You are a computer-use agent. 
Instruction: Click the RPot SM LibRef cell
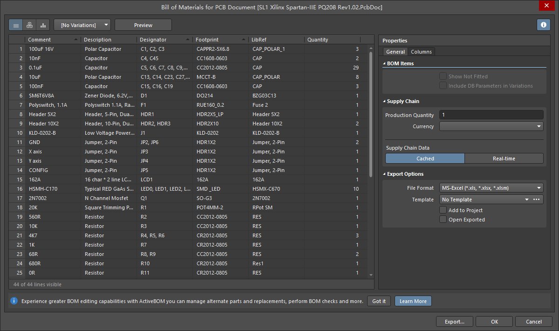[x=276, y=207]
